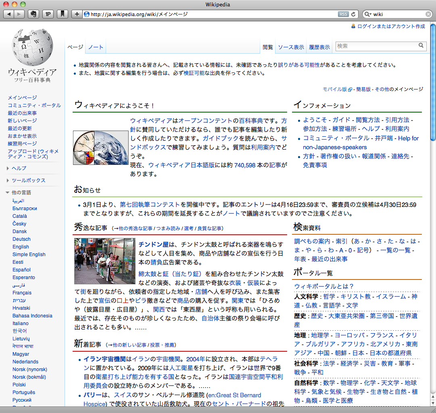Click the user icon beside the login link
This screenshot has height=413, width=436.
[x=353, y=26]
